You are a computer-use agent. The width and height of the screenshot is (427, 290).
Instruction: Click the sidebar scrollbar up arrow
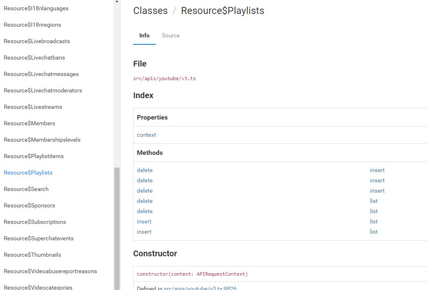tap(117, 2)
